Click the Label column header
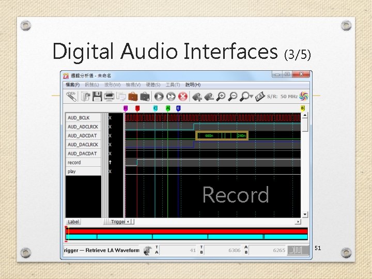The width and height of the screenshot is (372, 279). tap(73, 222)
